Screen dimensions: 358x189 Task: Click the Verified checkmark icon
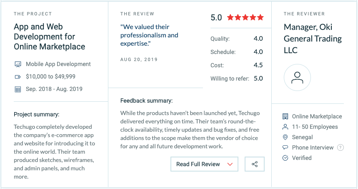pyautogui.click(x=285, y=158)
